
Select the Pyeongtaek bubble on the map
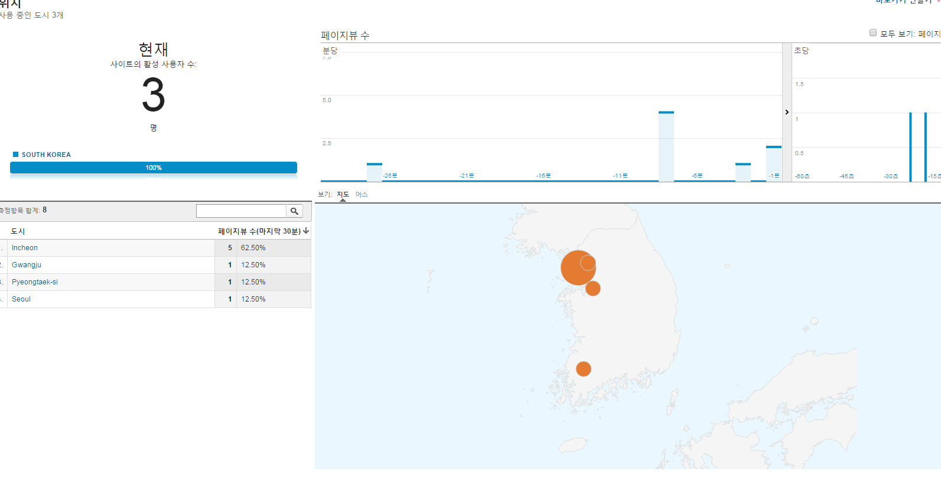tap(593, 289)
